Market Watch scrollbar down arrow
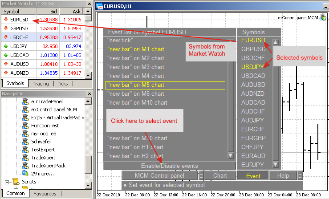 (x=88, y=76)
